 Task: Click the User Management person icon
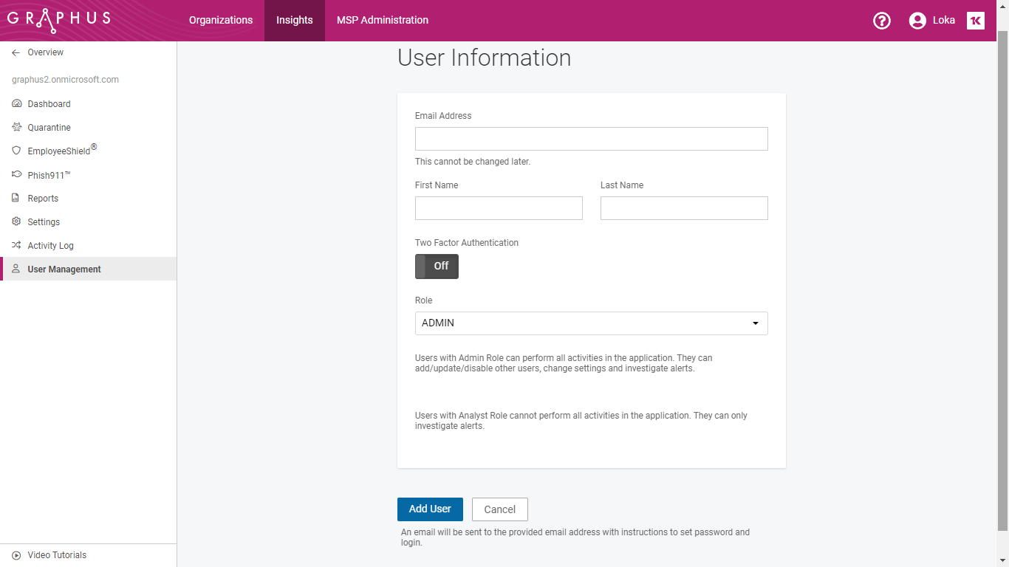point(16,269)
